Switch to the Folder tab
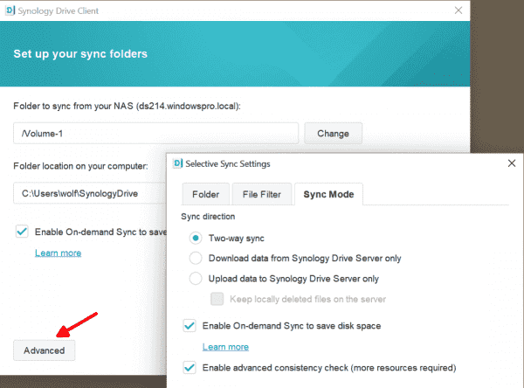 click(205, 194)
